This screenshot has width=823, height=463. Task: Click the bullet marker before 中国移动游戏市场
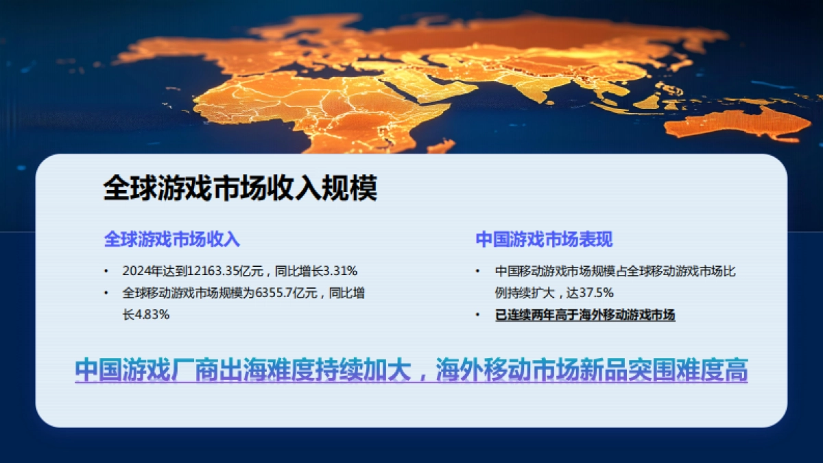(x=478, y=270)
